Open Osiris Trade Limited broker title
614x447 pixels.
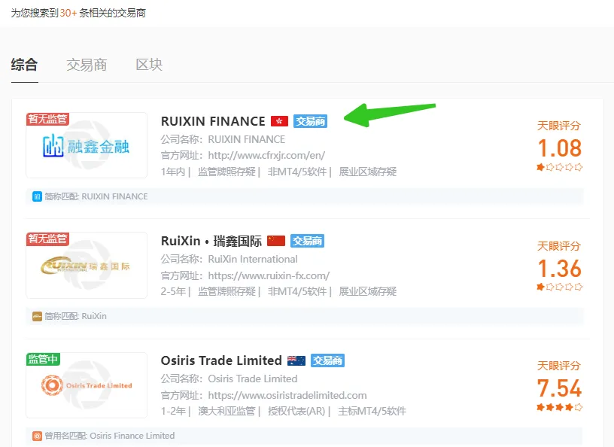point(221,360)
